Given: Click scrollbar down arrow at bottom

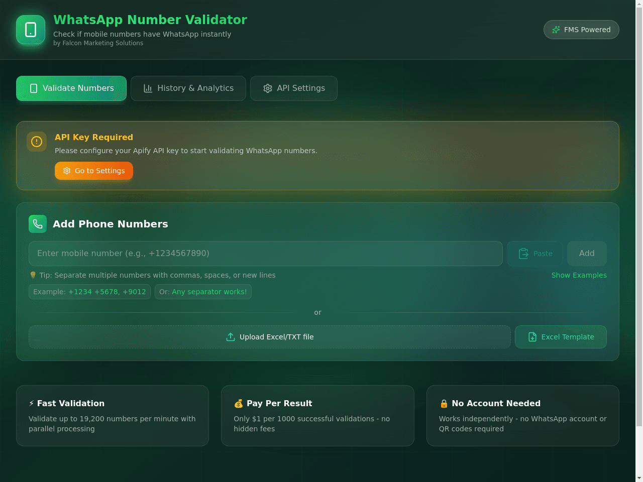Looking at the screenshot, I should tap(639, 478).
